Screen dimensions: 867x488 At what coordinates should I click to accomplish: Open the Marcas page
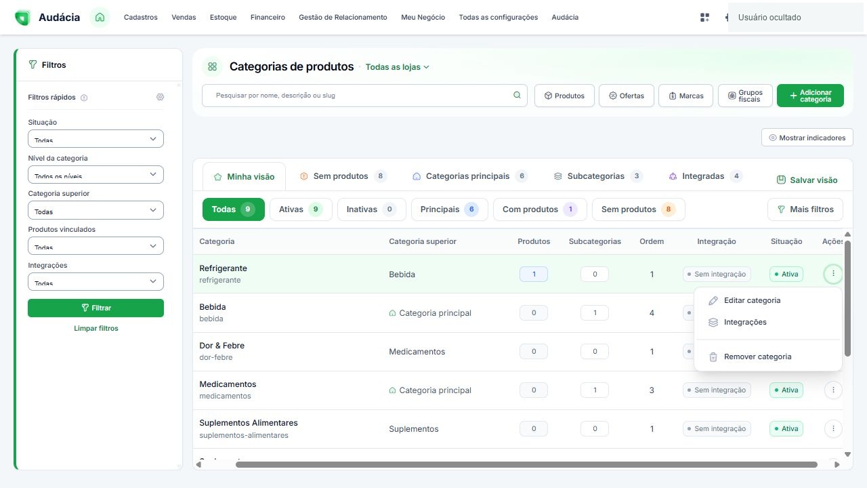point(685,96)
